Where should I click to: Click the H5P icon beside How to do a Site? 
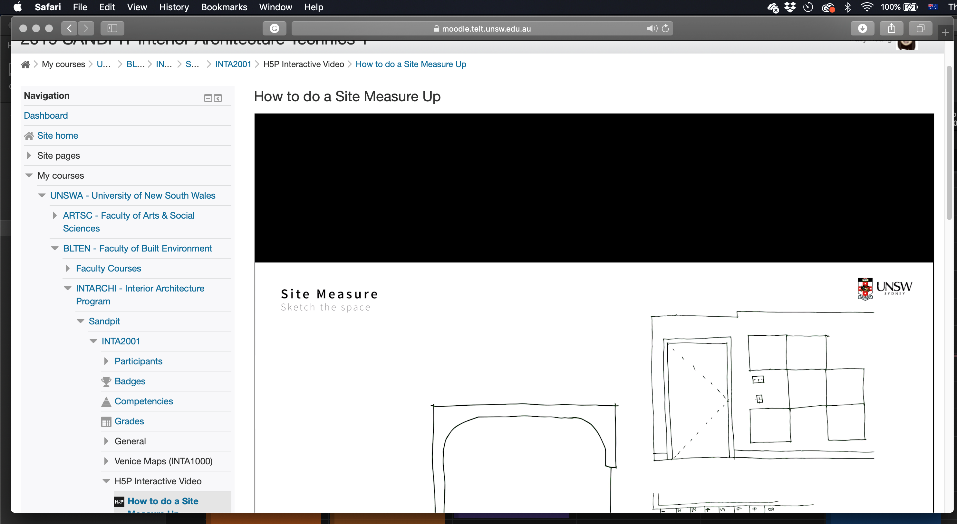(x=119, y=501)
